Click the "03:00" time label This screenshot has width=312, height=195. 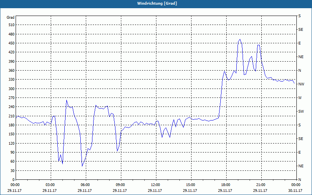[x=51, y=185]
